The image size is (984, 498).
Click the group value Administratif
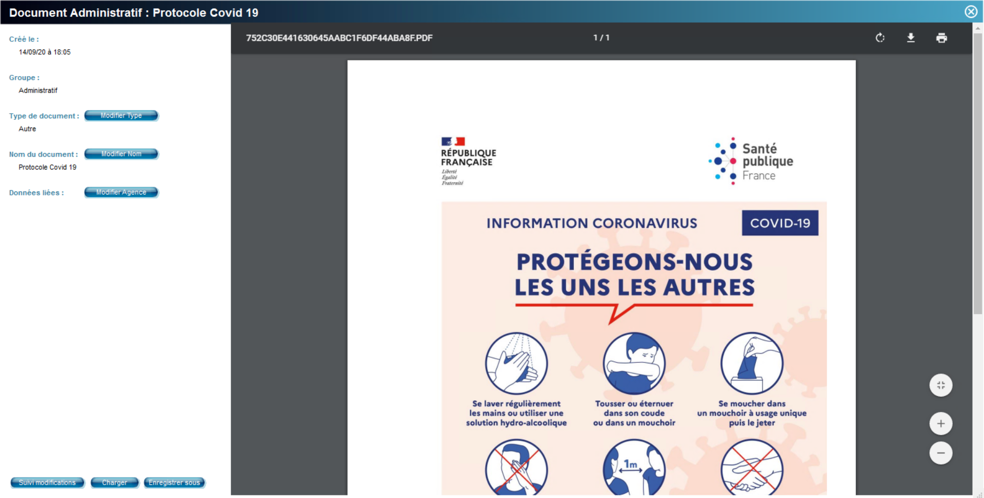click(38, 91)
